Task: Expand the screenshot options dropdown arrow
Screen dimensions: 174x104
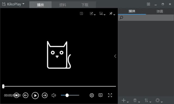Action: [x=104, y=15]
